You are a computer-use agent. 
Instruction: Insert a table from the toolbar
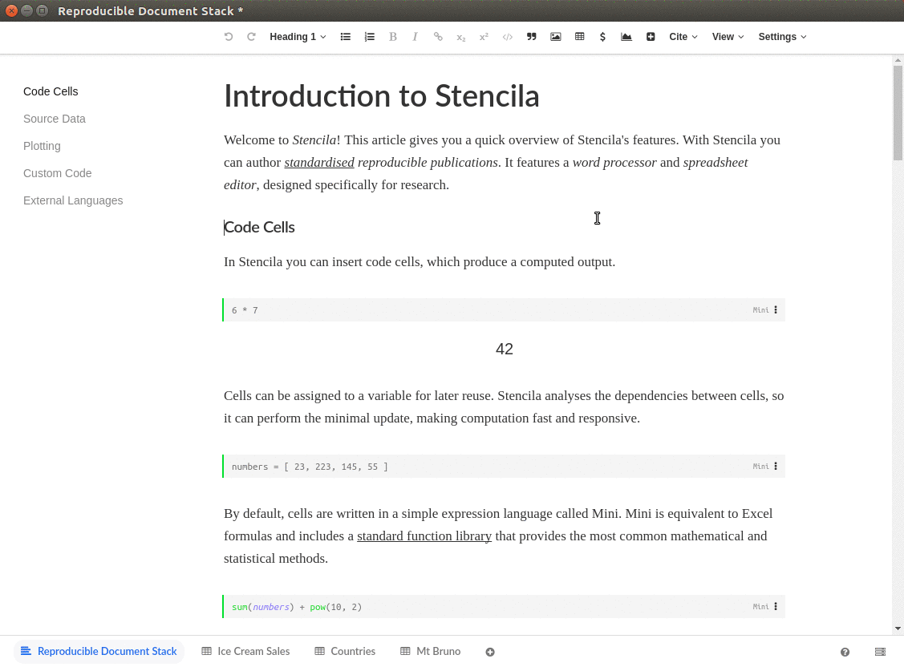point(579,36)
